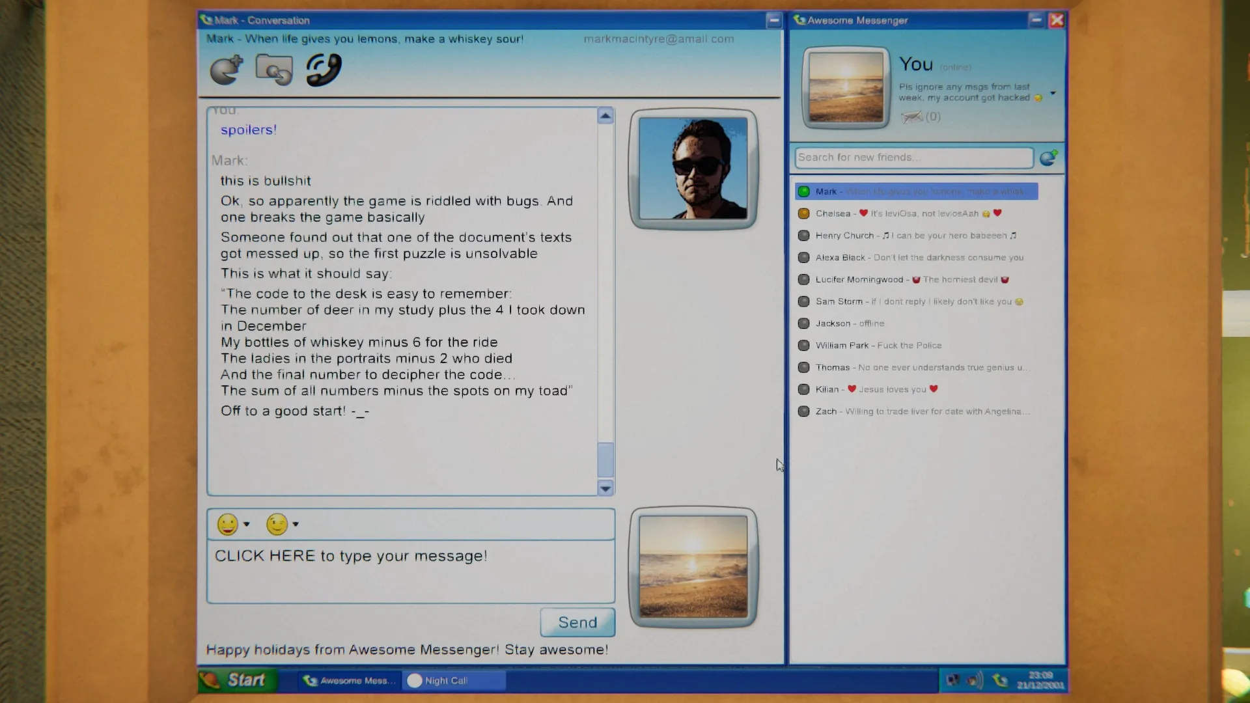This screenshot has height=703, width=1250.
Task: Open the share files folder icon
Action: pyautogui.click(x=274, y=69)
